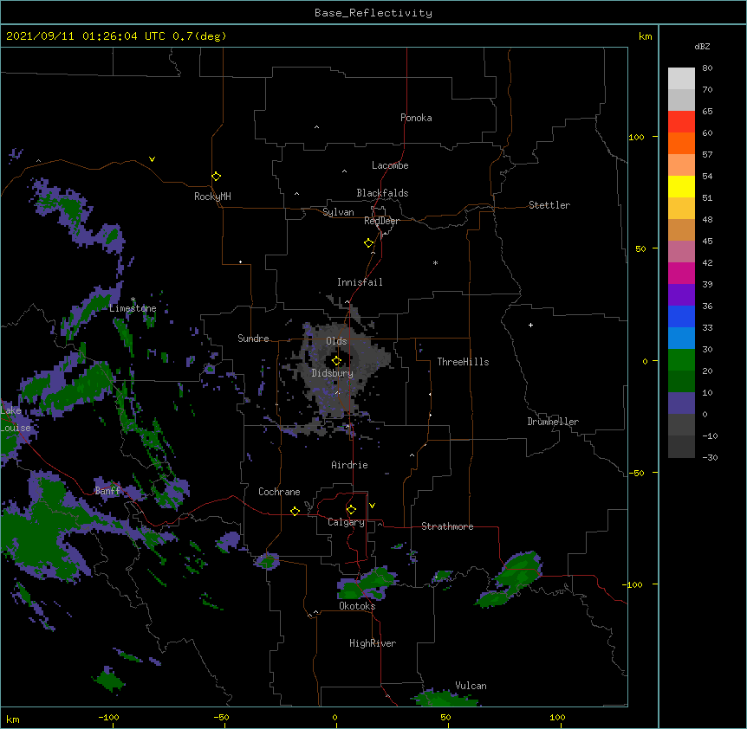
Task: Click the bright green 20-30 dBZ swatch
Action: coord(681,360)
